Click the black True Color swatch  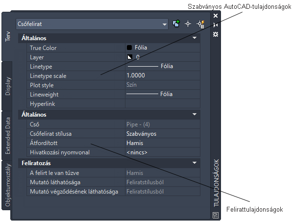[x=129, y=48]
